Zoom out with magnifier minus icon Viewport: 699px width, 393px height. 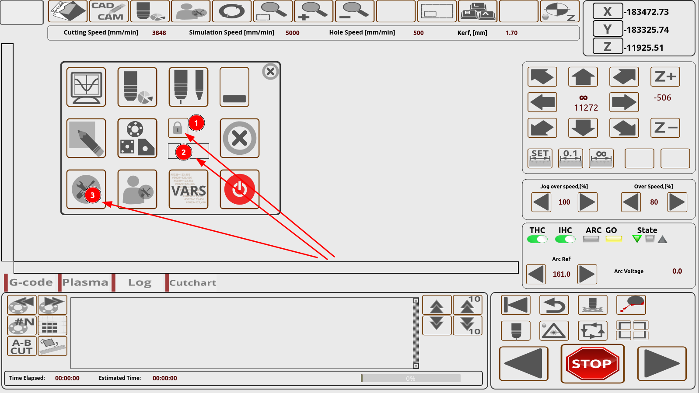354,11
